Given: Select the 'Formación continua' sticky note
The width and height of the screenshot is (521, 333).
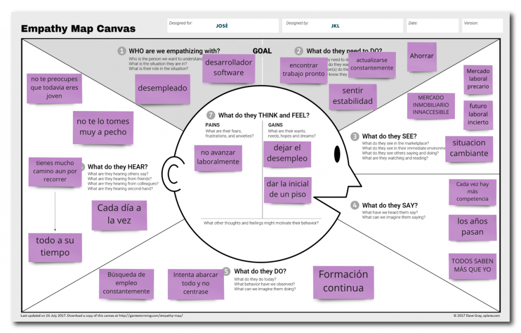Looking at the screenshot, I should coord(343,282).
